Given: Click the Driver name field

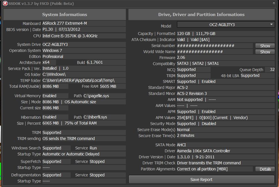Looking at the screenshot, I should (x=225, y=151).
